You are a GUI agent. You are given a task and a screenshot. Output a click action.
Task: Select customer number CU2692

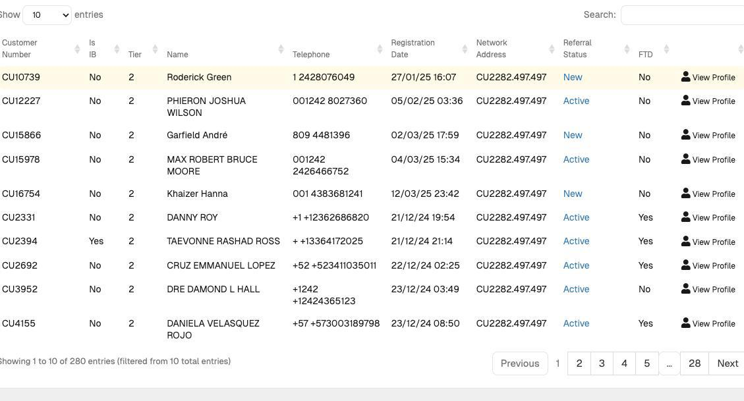coord(20,265)
